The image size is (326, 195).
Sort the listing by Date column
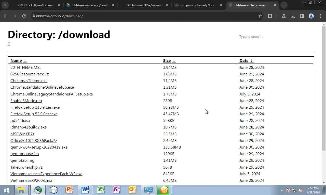tap(246, 60)
